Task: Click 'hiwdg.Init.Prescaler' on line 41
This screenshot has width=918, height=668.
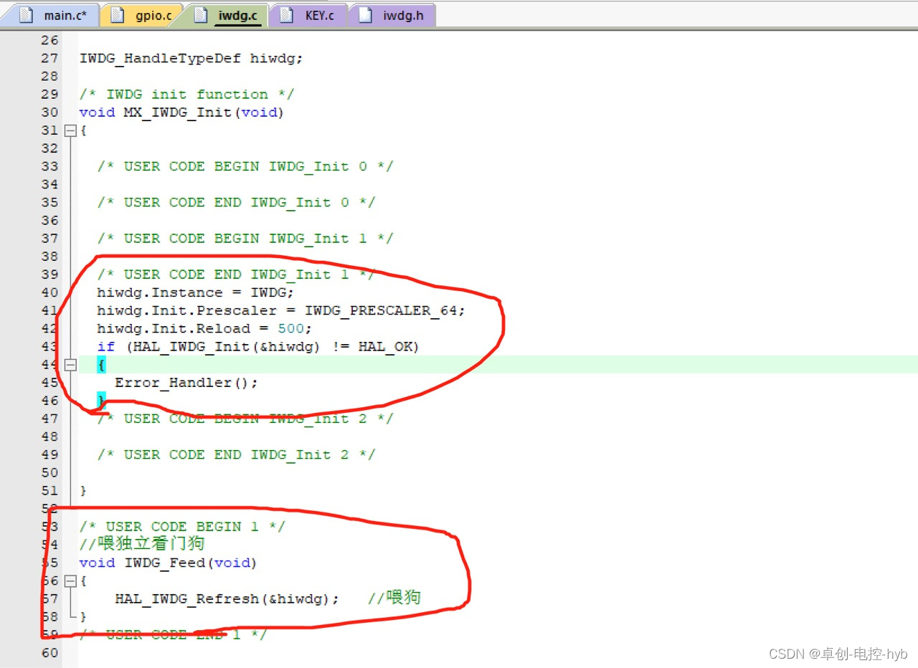Action: click(x=186, y=310)
